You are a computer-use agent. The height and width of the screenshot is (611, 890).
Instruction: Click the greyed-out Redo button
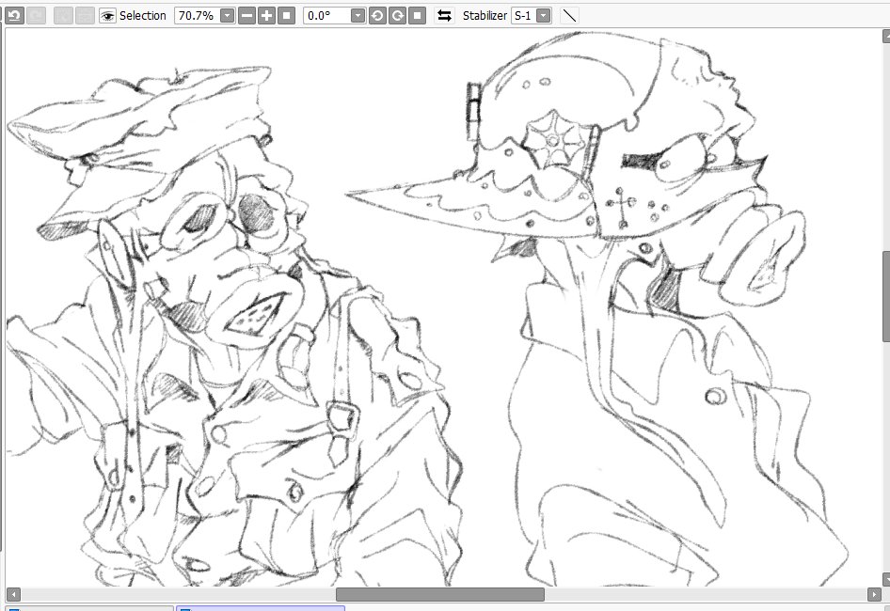point(37,15)
